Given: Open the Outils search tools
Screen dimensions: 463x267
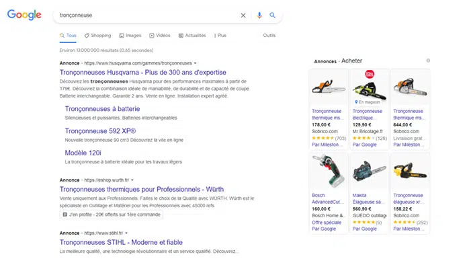Looking at the screenshot, I should [x=269, y=36].
